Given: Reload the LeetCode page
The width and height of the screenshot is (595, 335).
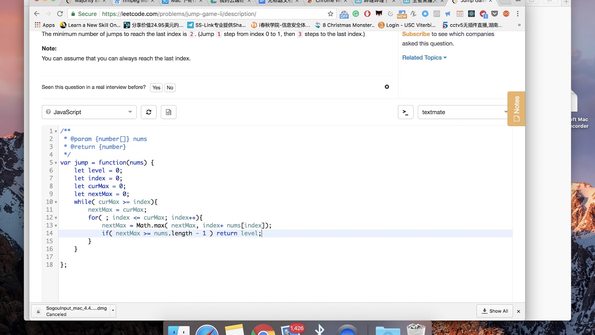Looking at the screenshot, I should click(59, 14).
